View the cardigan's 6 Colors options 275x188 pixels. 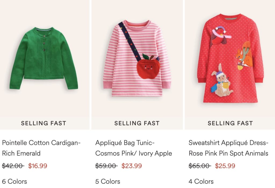tap(15, 182)
